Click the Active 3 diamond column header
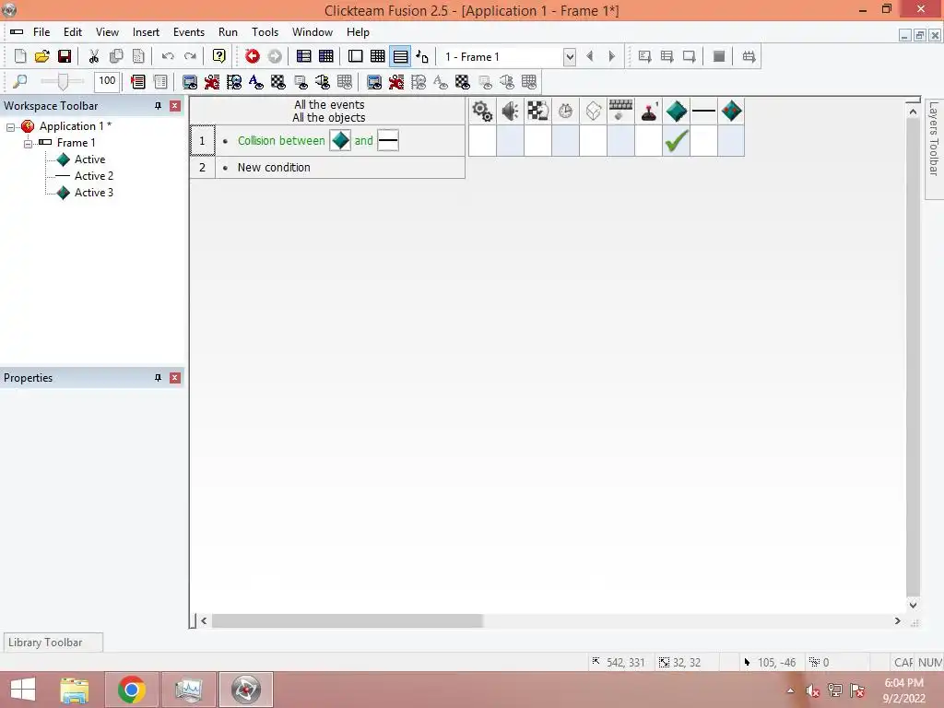The width and height of the screenshot is (944, 708). (731, 112)
